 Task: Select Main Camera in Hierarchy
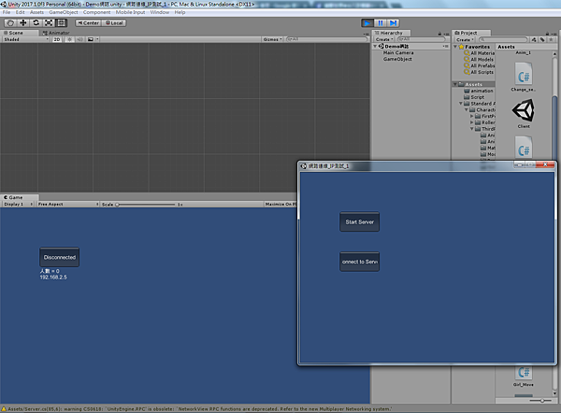(398, 52)
